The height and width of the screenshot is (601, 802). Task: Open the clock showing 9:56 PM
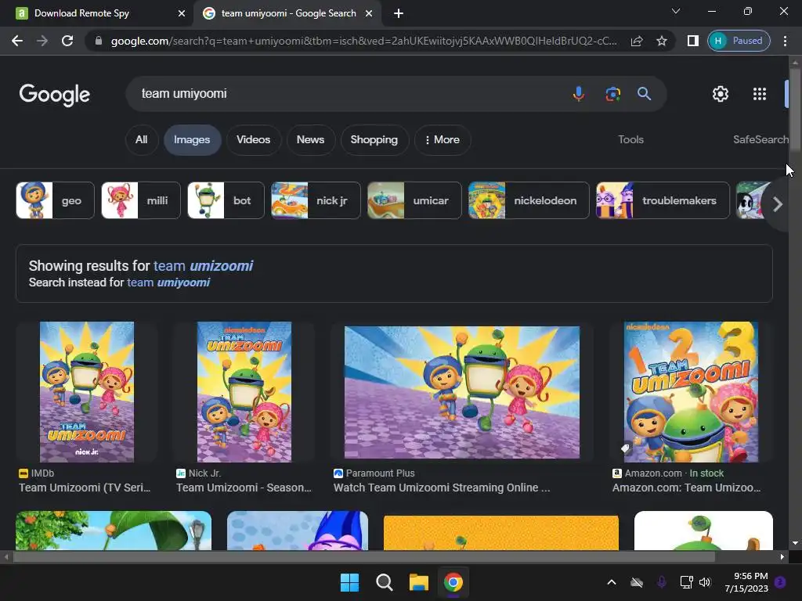(746, 582)
